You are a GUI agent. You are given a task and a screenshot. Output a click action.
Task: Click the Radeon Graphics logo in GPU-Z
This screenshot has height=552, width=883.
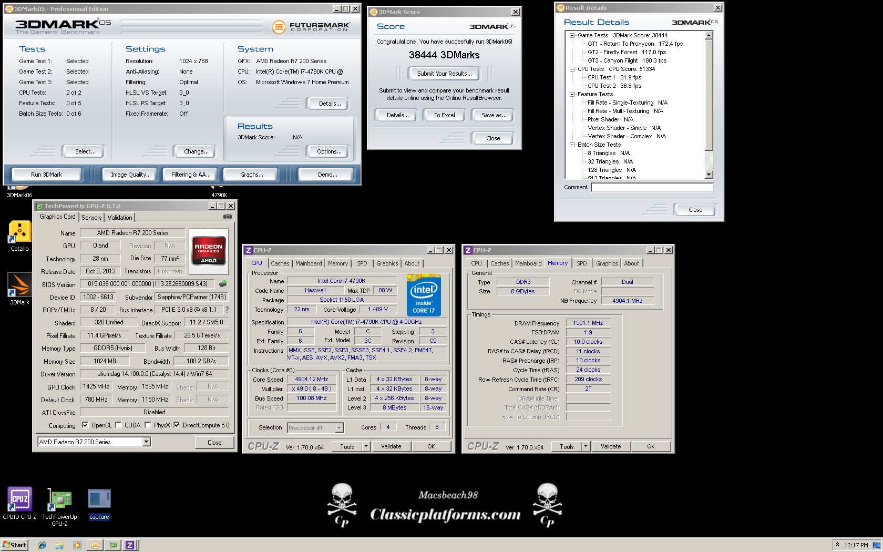coord(209,251)
